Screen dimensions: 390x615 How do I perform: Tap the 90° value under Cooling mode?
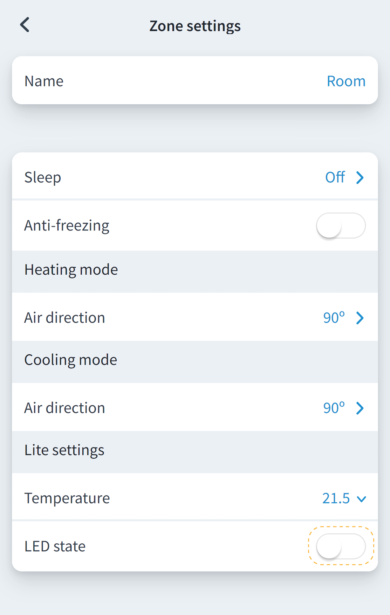coord(334,408)
